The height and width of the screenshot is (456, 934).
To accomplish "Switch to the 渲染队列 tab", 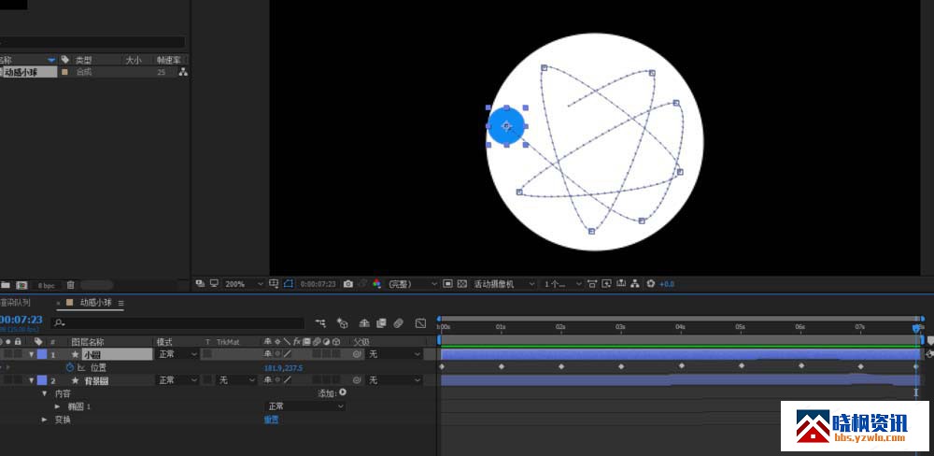I will pyautogui.click(x=15, y=302).
